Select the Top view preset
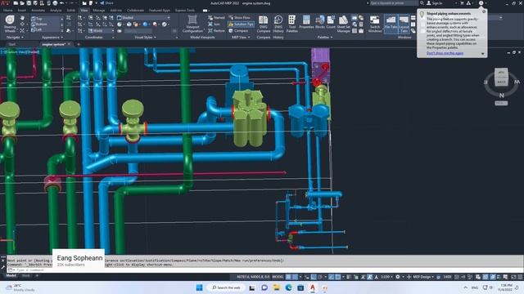The image size is (524, 294). (x=45, y=19)
